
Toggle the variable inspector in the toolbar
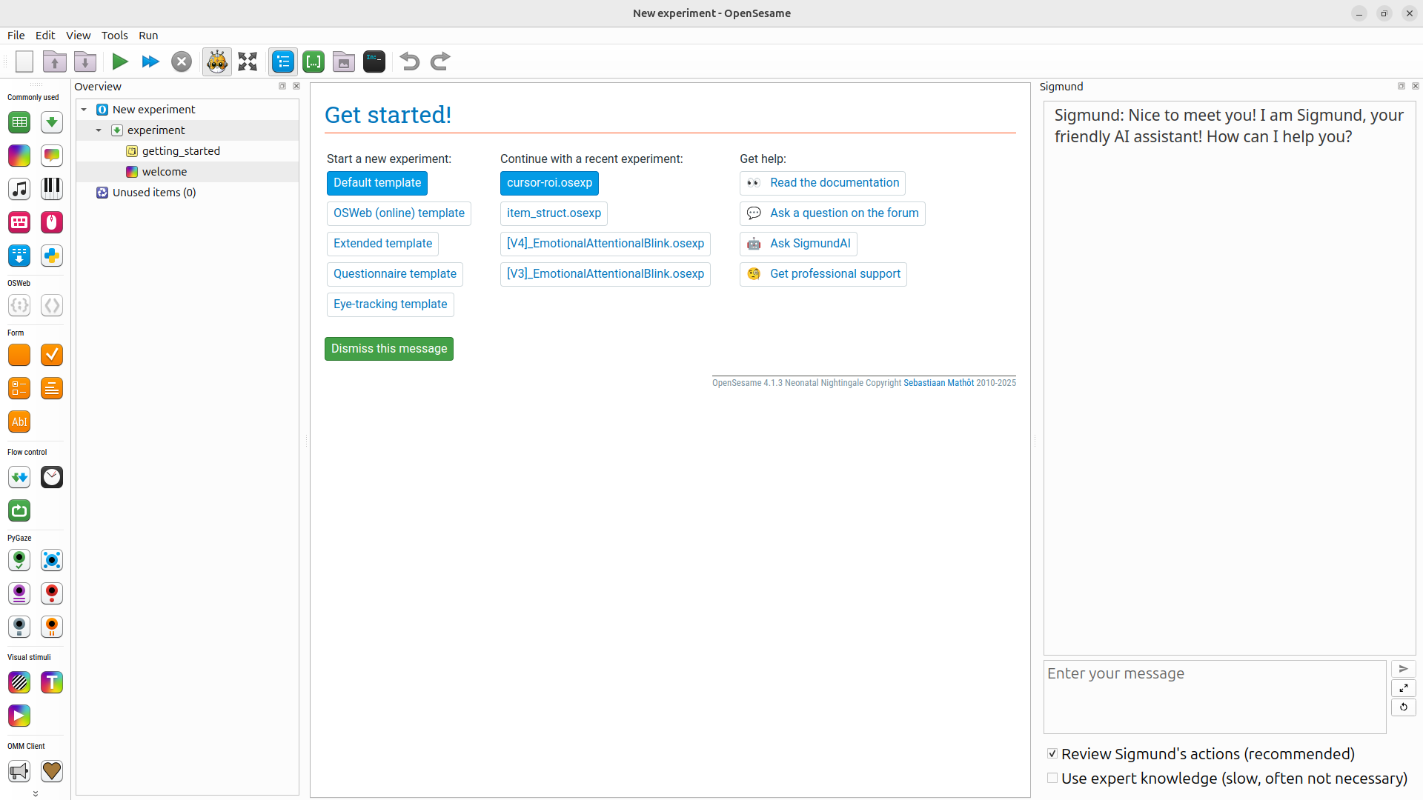coord(313,61)
